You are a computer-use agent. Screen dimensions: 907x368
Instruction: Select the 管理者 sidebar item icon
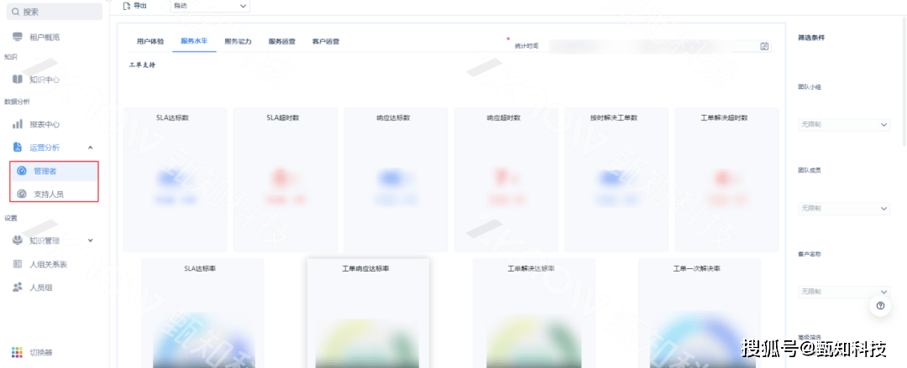22,171
